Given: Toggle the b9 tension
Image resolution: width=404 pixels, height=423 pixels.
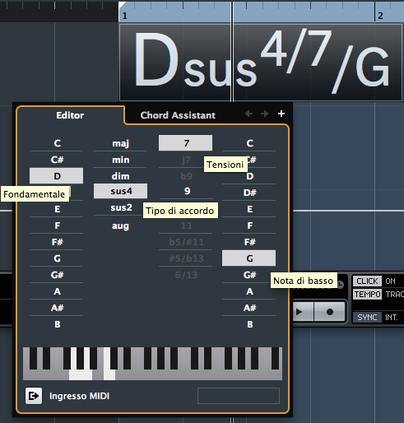Looking at the screenshot, I should 186,176.
